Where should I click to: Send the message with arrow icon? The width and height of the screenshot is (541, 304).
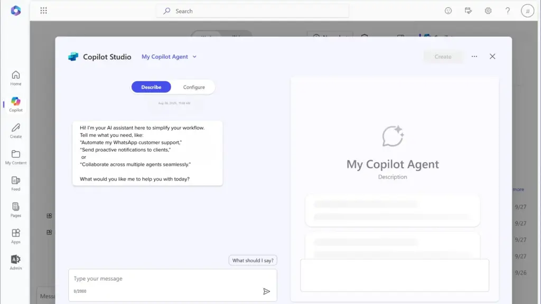pyautogui.click(x=266, y=291)
